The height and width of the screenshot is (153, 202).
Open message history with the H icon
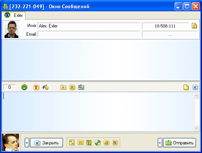point(72,87)
